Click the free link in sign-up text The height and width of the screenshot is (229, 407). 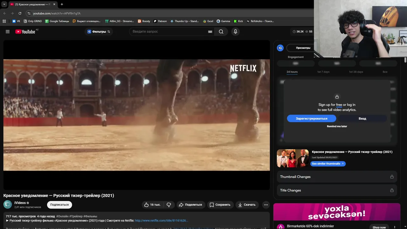coord(339,105)
